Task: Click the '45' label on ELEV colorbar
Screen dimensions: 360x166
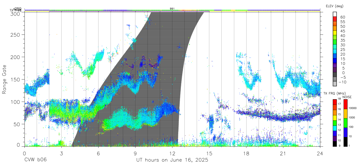Action: [x=342, y=31]
